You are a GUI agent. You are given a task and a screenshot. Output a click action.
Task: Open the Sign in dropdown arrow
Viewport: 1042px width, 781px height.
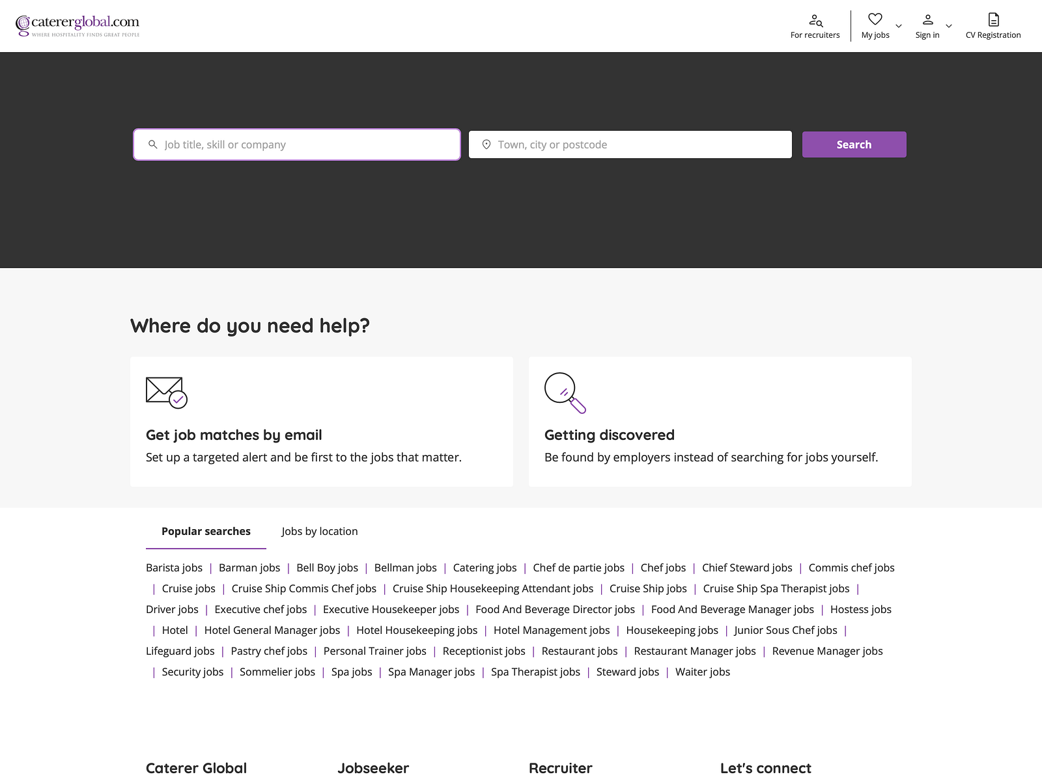(x=950, y=27)
